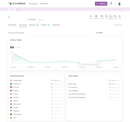Switch to Backups tab
The image size is (130, 122).
32,25
